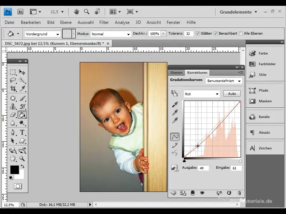Select the Crop tool

pos(13,88)
